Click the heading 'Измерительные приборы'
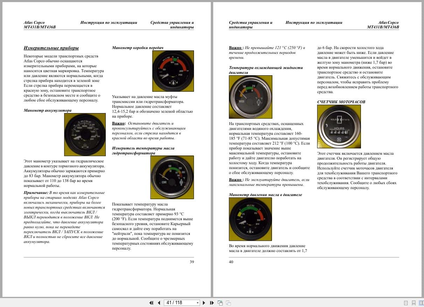 click(51, 48)
